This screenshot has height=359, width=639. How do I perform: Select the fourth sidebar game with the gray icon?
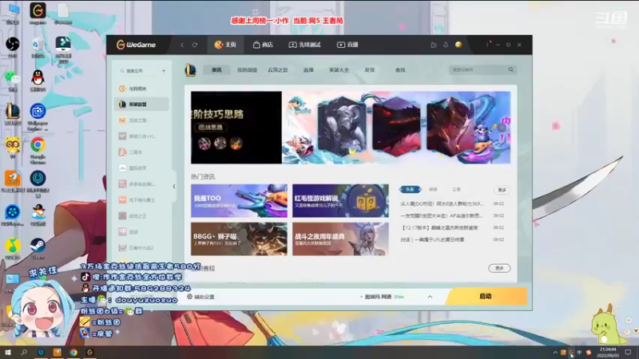click(142, 136)
